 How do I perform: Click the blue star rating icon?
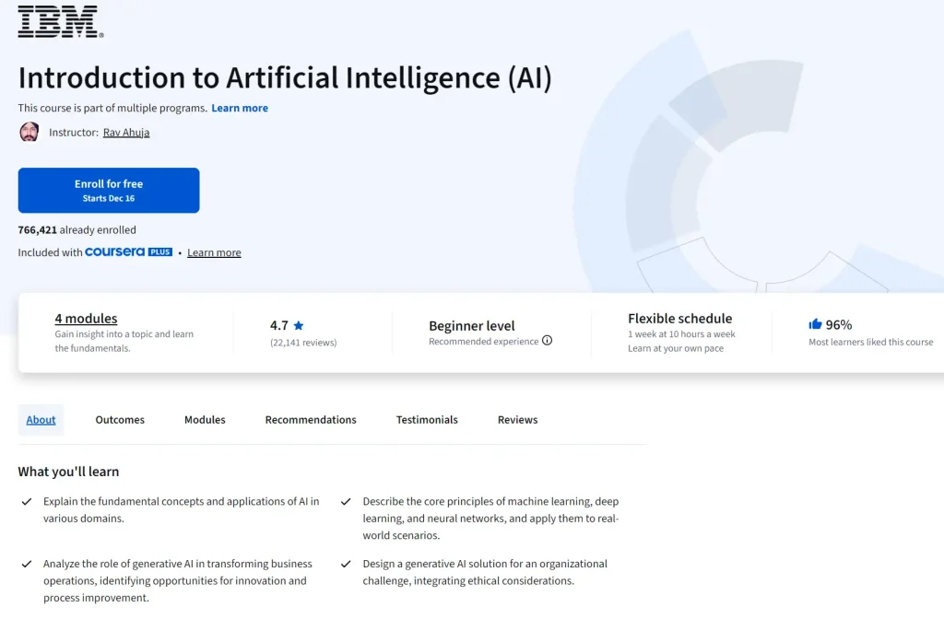[297, 324]
